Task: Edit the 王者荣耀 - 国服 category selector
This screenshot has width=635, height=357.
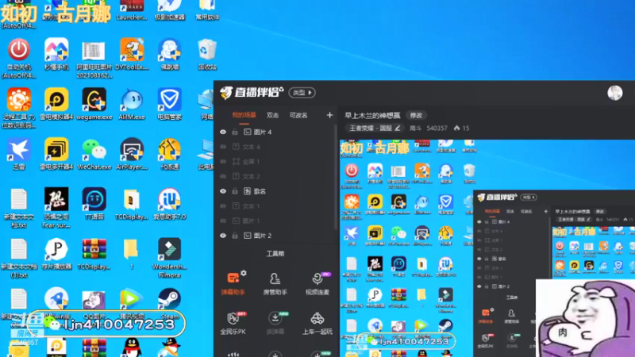Action: 375,129
